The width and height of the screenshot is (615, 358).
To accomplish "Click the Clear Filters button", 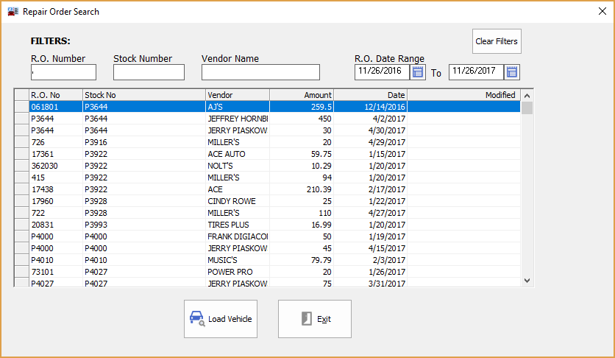I will pyautogui.click(x=497, y=41).
